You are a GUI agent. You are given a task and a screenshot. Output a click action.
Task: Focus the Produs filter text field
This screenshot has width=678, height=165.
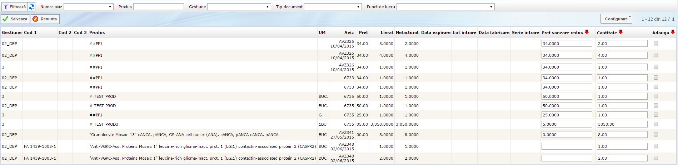pyautogui.click(x=158, y=7)
